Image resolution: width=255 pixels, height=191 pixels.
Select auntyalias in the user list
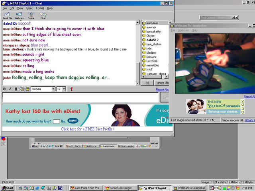(152, 23)
